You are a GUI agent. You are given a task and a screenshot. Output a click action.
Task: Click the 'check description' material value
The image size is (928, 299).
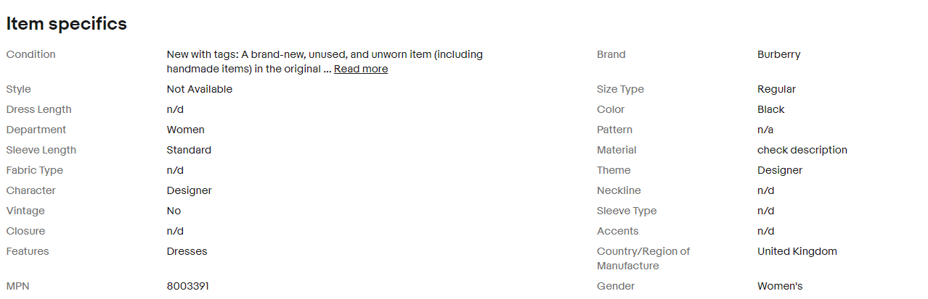coord(802,150)
